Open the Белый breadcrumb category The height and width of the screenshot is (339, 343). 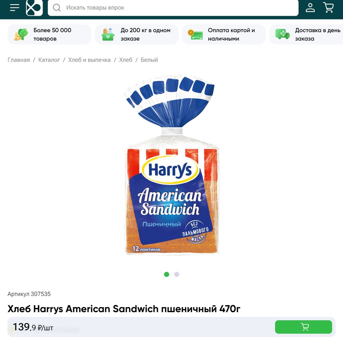click(149, 60)
